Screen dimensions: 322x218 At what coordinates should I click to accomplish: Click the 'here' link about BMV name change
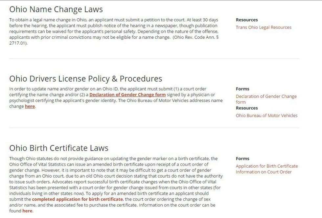point(30,107)
